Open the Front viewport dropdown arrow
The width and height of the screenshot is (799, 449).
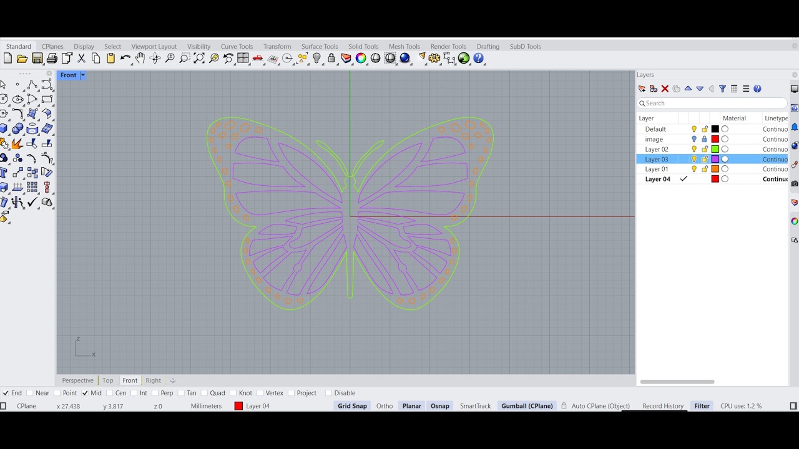(x=82, y=75)
